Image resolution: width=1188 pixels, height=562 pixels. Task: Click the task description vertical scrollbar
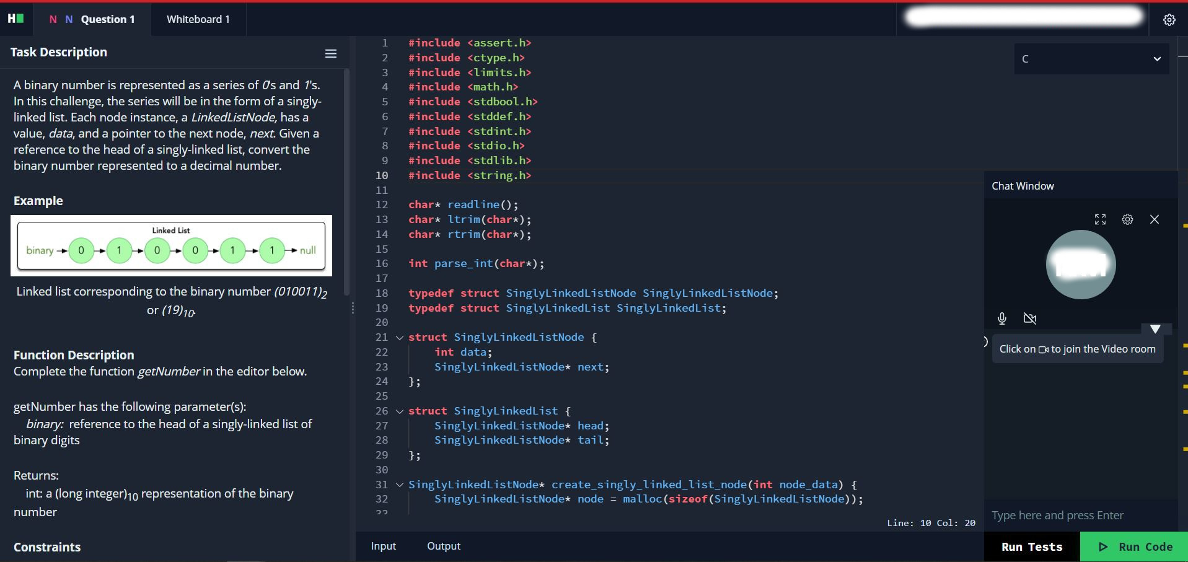pyautogui.click(x=347, y=182)
